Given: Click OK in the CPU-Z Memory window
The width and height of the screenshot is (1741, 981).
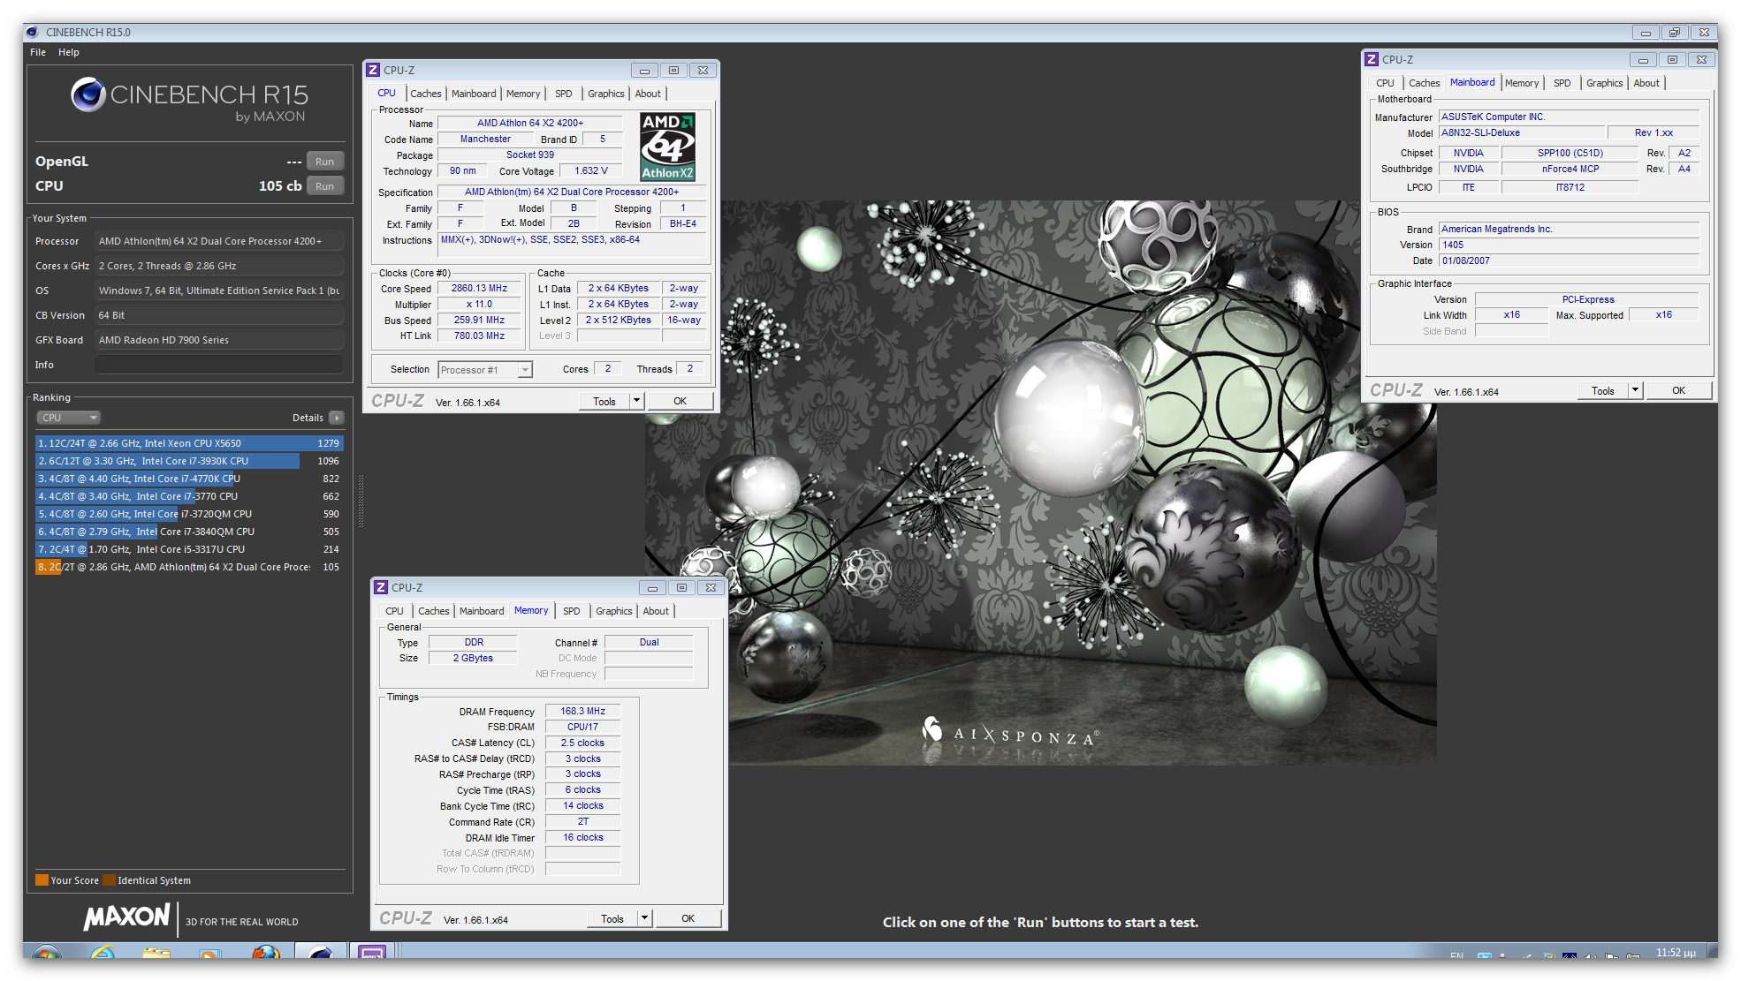Looking at the screenshot, I should [x=688, y=918].
